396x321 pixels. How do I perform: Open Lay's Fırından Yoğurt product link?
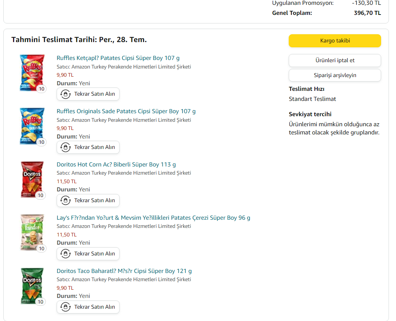coord(153,218)
